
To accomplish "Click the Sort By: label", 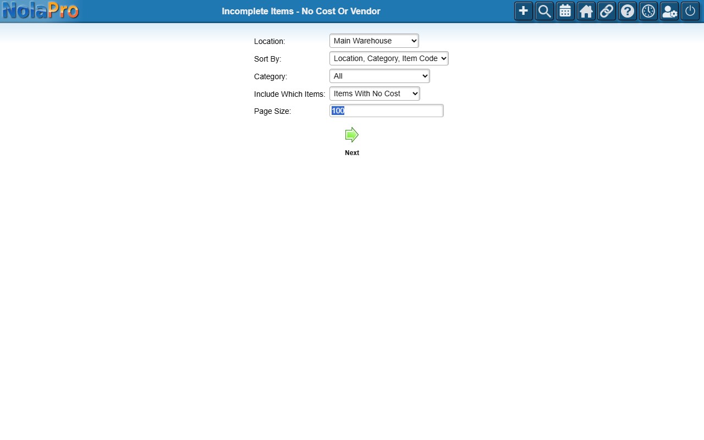I will 267,59.
